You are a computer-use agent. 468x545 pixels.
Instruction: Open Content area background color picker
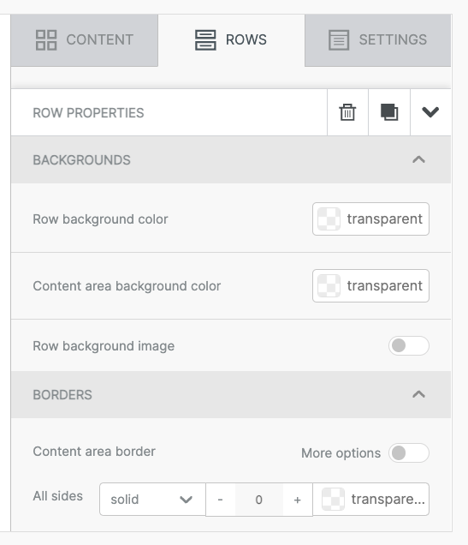[x=370, y=285]
